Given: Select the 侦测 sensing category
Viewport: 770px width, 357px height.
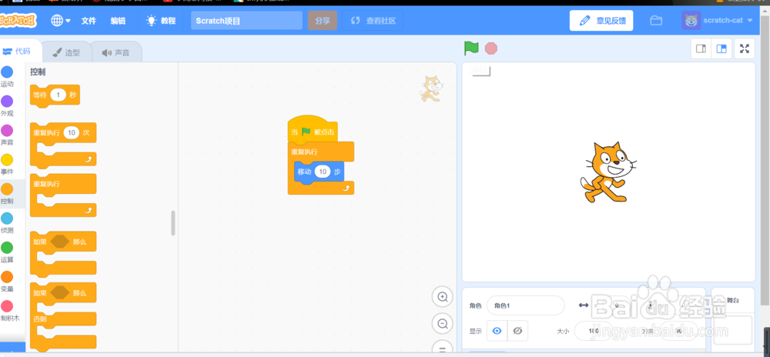Looking at the screenshot, I should point(7,223).
